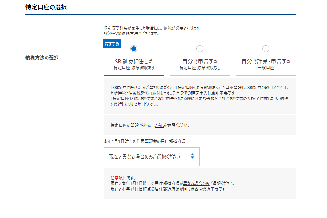
Task: Select the SBI証券に任せる radio button
Action: point(134,49)
